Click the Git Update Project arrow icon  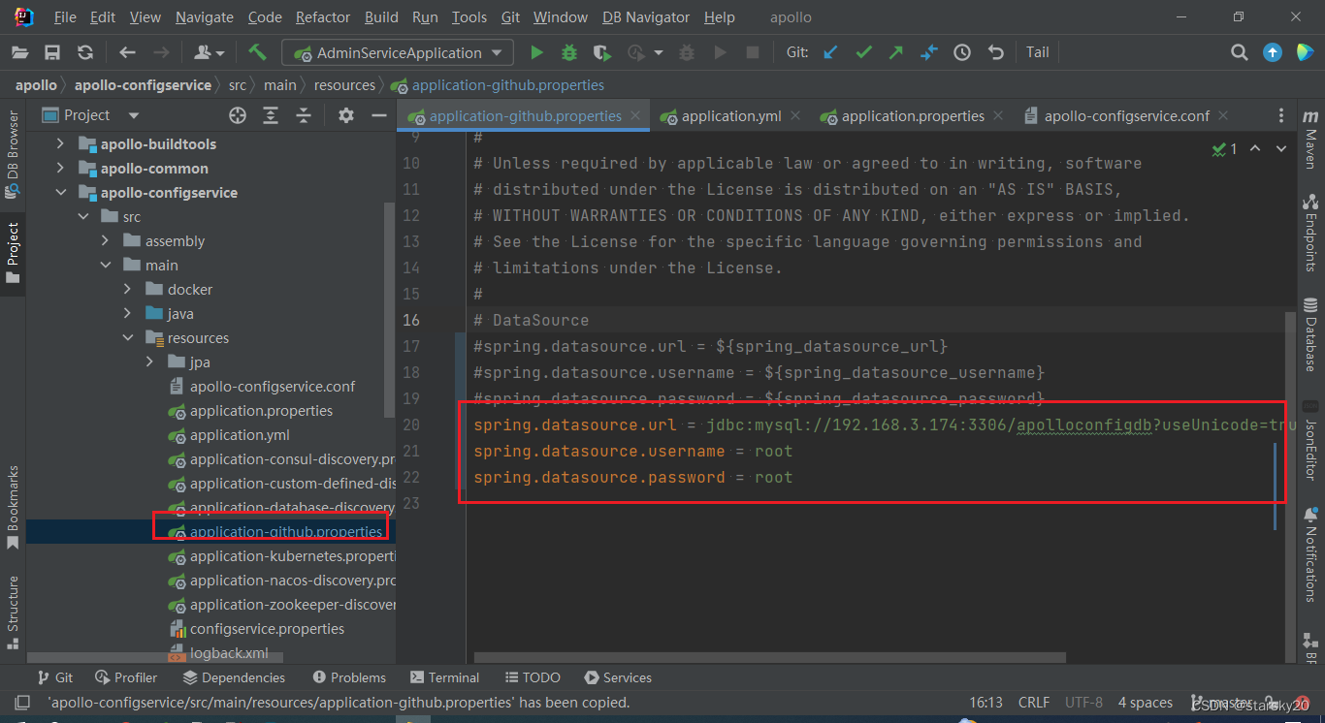pyautogui.click(x=830, y=52)
